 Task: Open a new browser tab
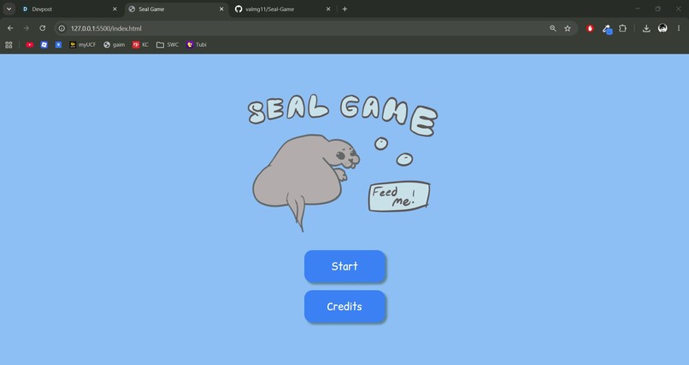tap(345, 9)
